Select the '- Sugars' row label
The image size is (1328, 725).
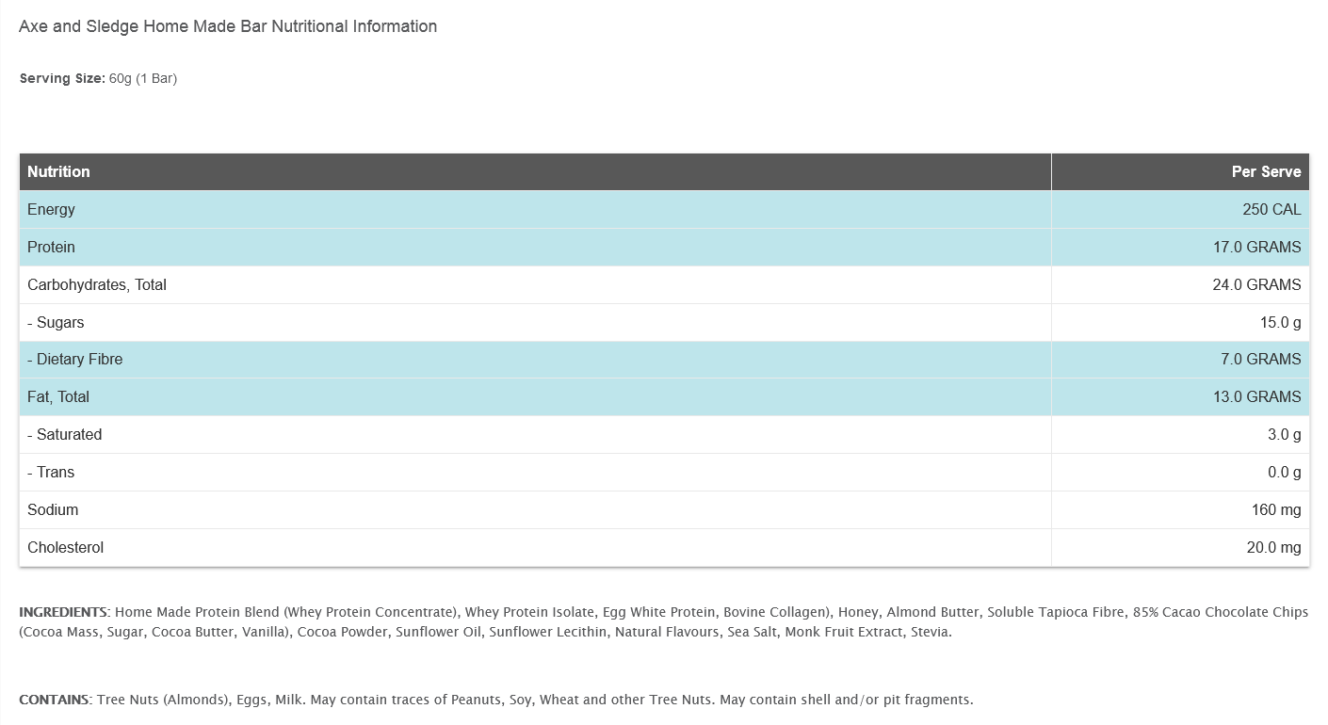(56, 322)
